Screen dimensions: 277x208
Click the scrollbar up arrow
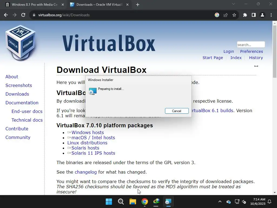[x=275, y=23]
